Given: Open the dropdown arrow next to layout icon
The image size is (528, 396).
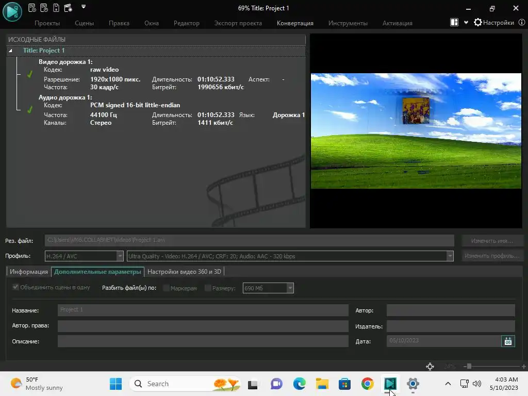Looking at the screenshot, I should [x=466, y=23].
